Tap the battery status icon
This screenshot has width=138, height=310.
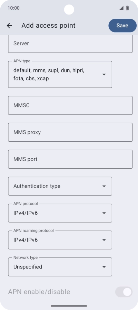[127, 8]
